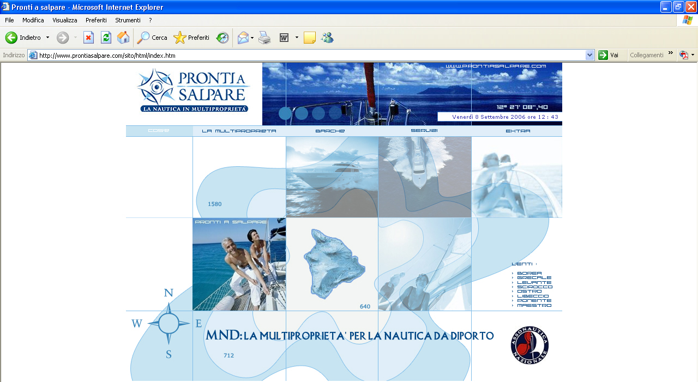The height and width of the screenshot is (382, 698).
Task: Open the Extra section
Action: click(518, 131)
